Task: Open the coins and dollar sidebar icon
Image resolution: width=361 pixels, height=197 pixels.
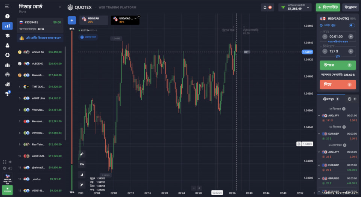Action: coord(8,84)
